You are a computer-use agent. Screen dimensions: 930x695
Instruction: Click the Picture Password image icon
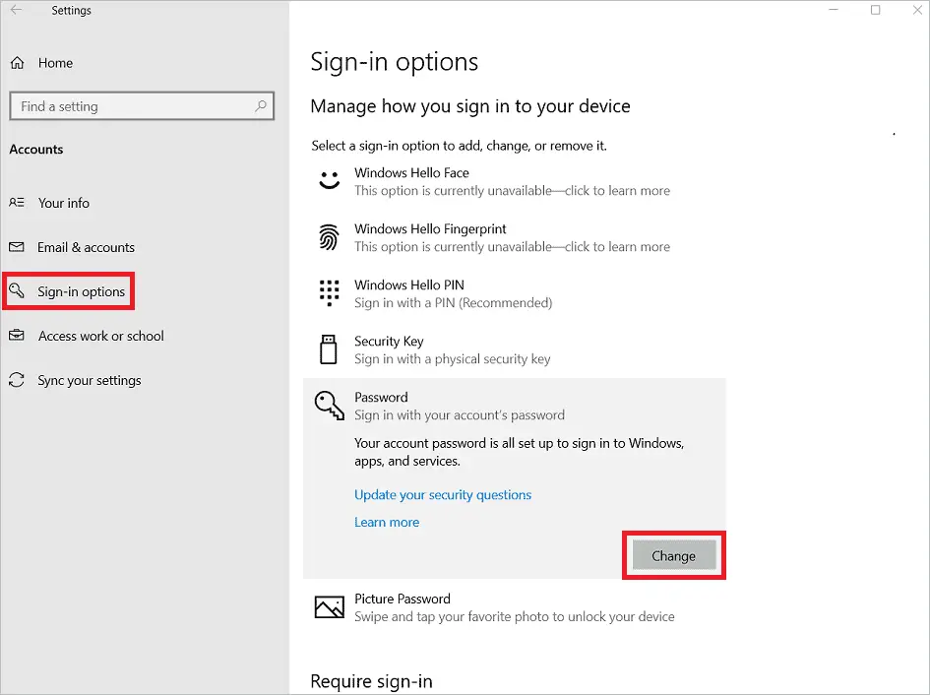pos(329,607)
